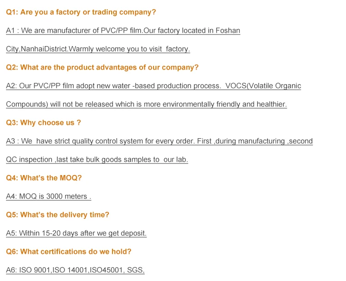The image size is (346, 281).
Task: Click the word deposit in answer A5
Action: (x=133, y=233)
